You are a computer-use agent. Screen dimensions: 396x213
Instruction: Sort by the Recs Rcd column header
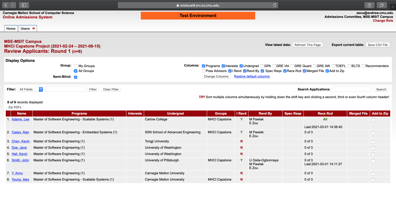tap(325, 114)
